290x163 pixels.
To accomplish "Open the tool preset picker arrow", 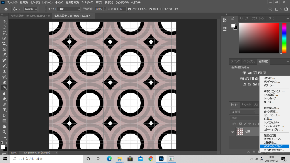I will [x=19, y=9].
